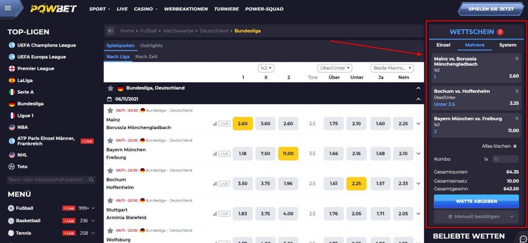Screen dimensions: 528x243
Task: Open the hamburger menu icon
Action: [8, 8]
